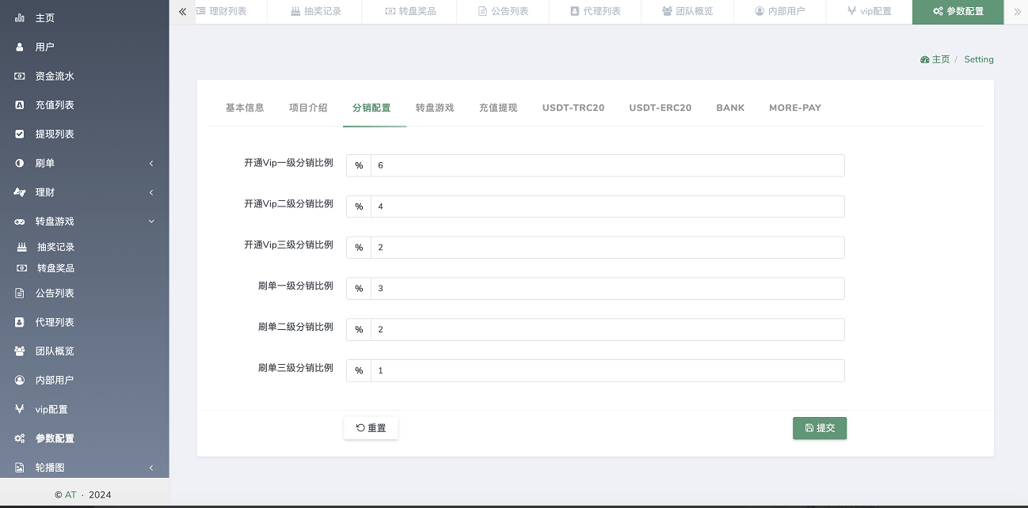Click the green 提交 submit button
Viewport: 1028px width, 508px height.
tap(820, 428)
